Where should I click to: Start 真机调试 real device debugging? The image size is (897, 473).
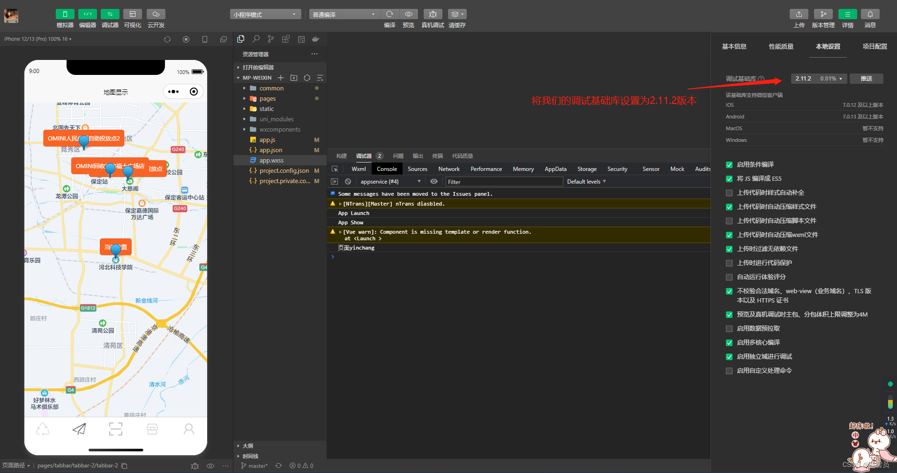(433, 14)
